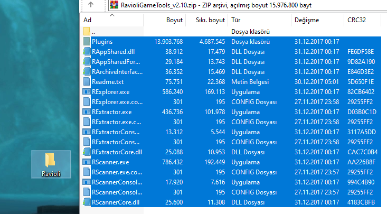
Task: Click the RAppShared.dll file icon
Action: pyautogui.click(x=87, y=52)
